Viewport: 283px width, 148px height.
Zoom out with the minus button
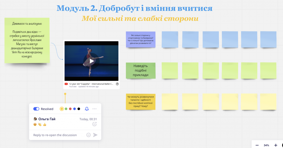click(257, 145)
